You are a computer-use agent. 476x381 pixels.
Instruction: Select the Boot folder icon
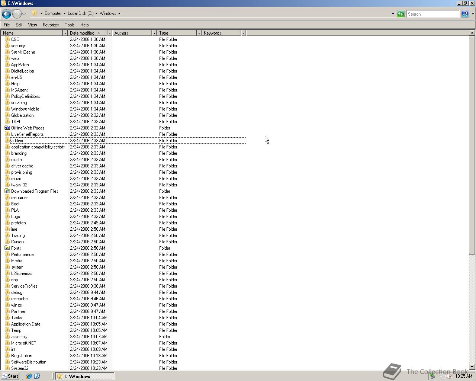(x=7, y=204)
